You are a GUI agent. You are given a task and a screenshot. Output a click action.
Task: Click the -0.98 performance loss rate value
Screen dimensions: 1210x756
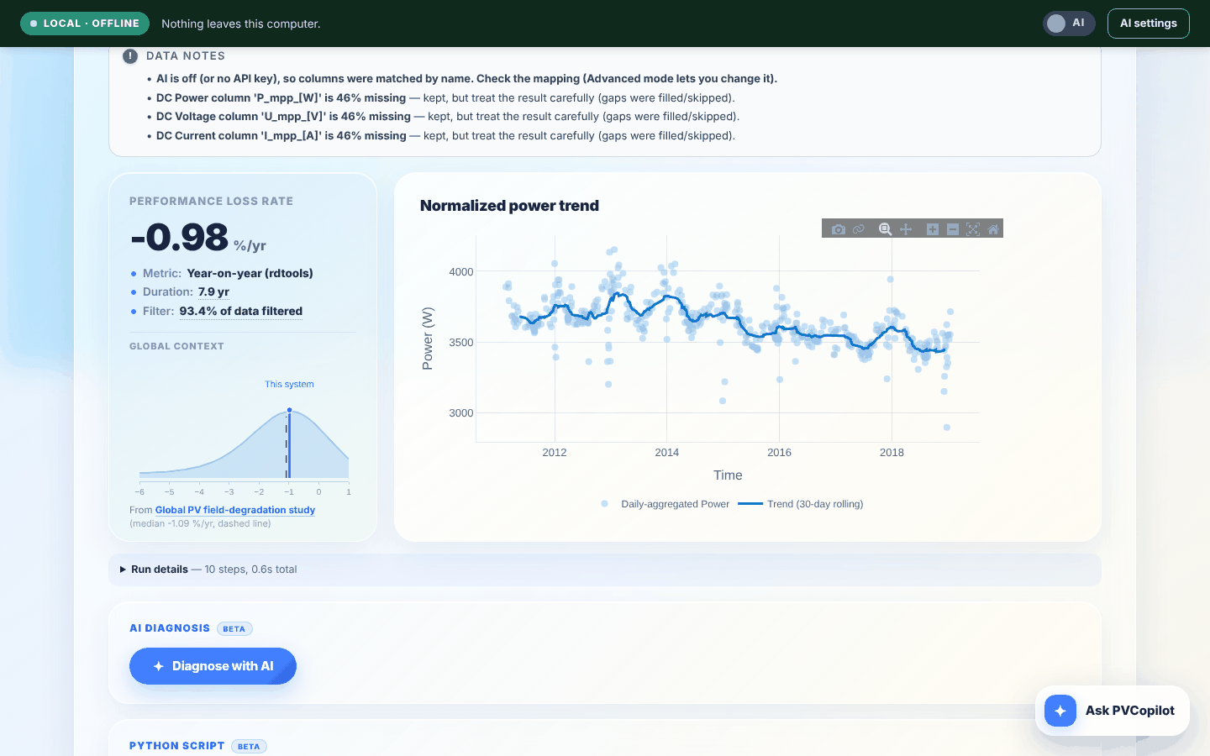pyautogui.click(x=179, y=238)
